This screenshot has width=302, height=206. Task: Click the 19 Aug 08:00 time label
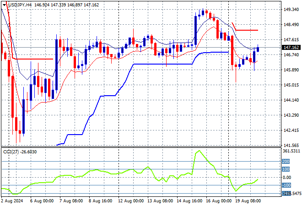248,201
